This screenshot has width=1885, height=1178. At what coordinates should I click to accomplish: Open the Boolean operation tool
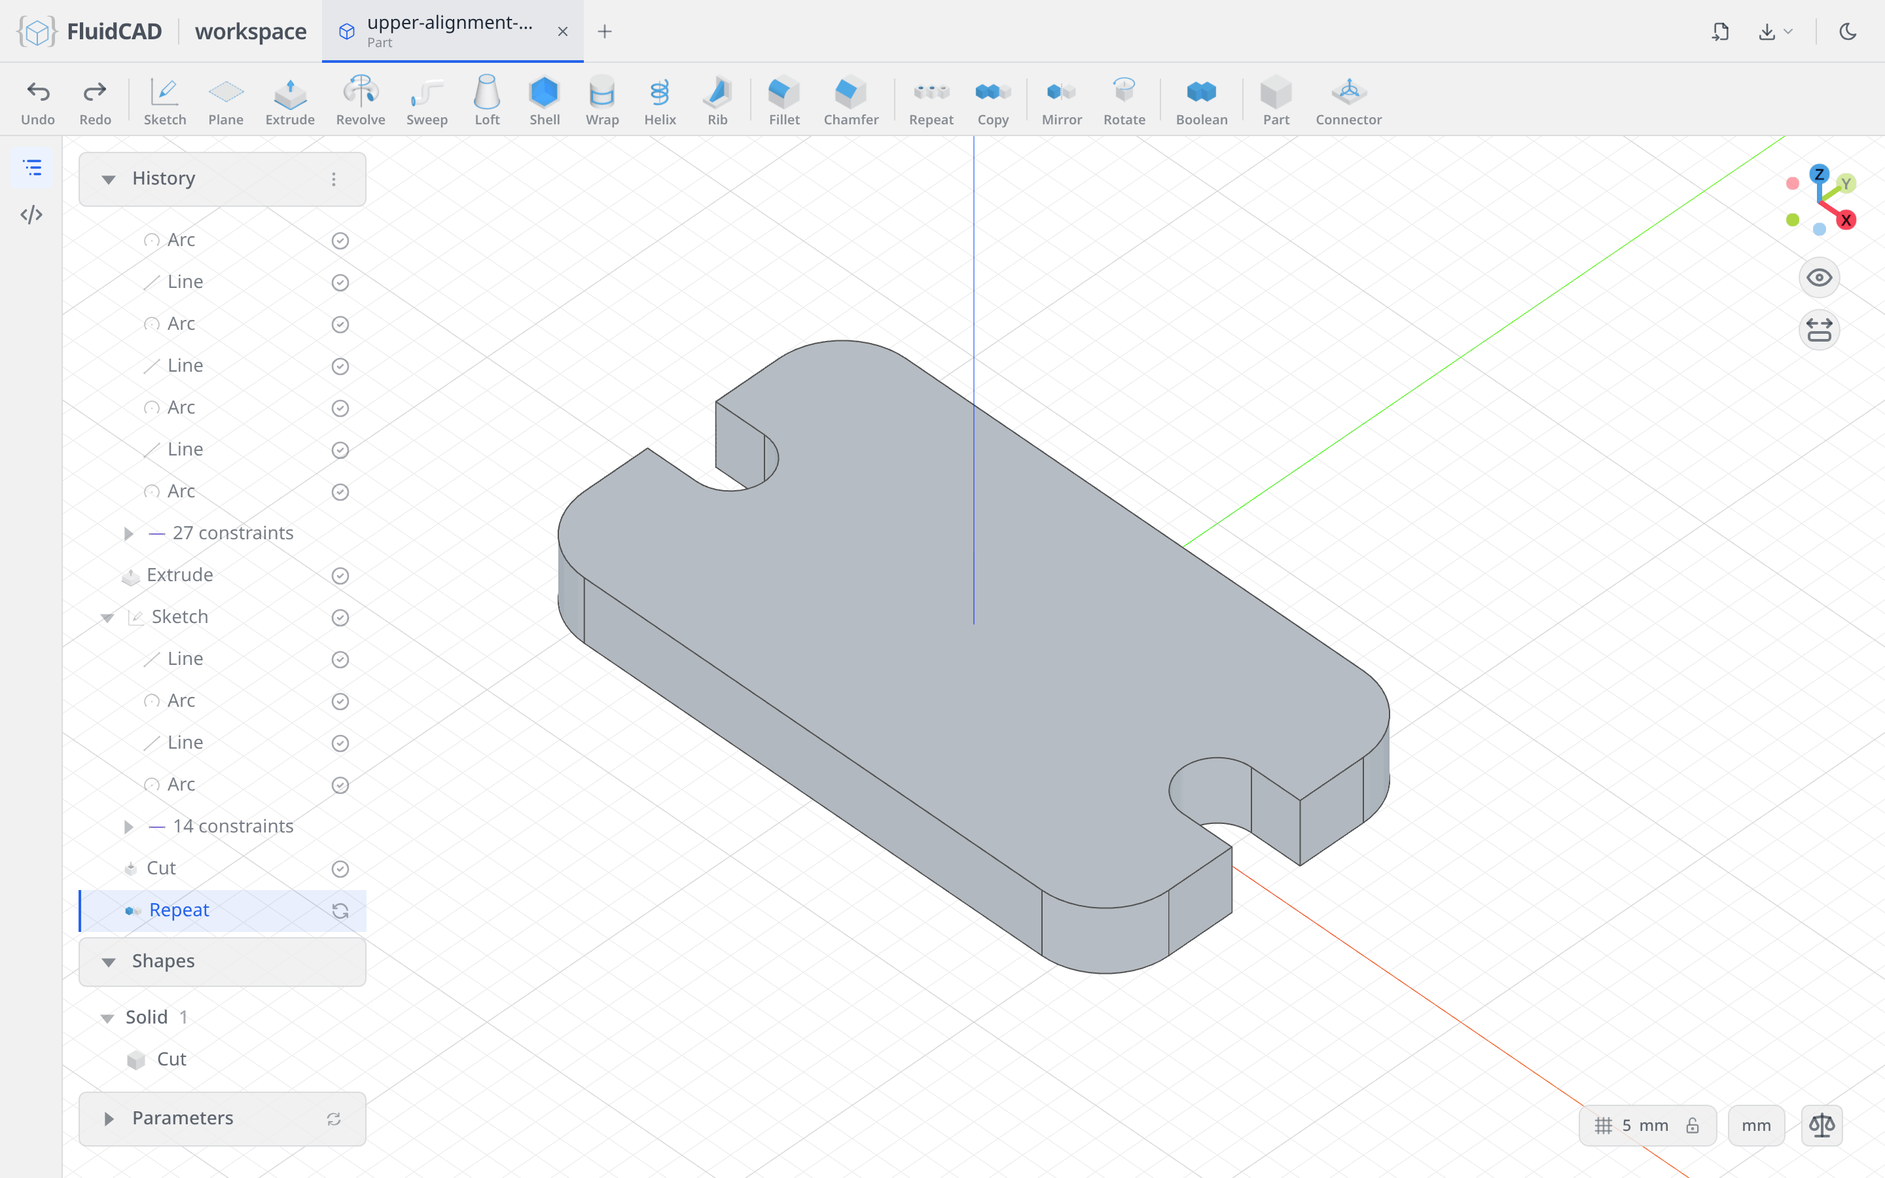(x=1201, y=99)
